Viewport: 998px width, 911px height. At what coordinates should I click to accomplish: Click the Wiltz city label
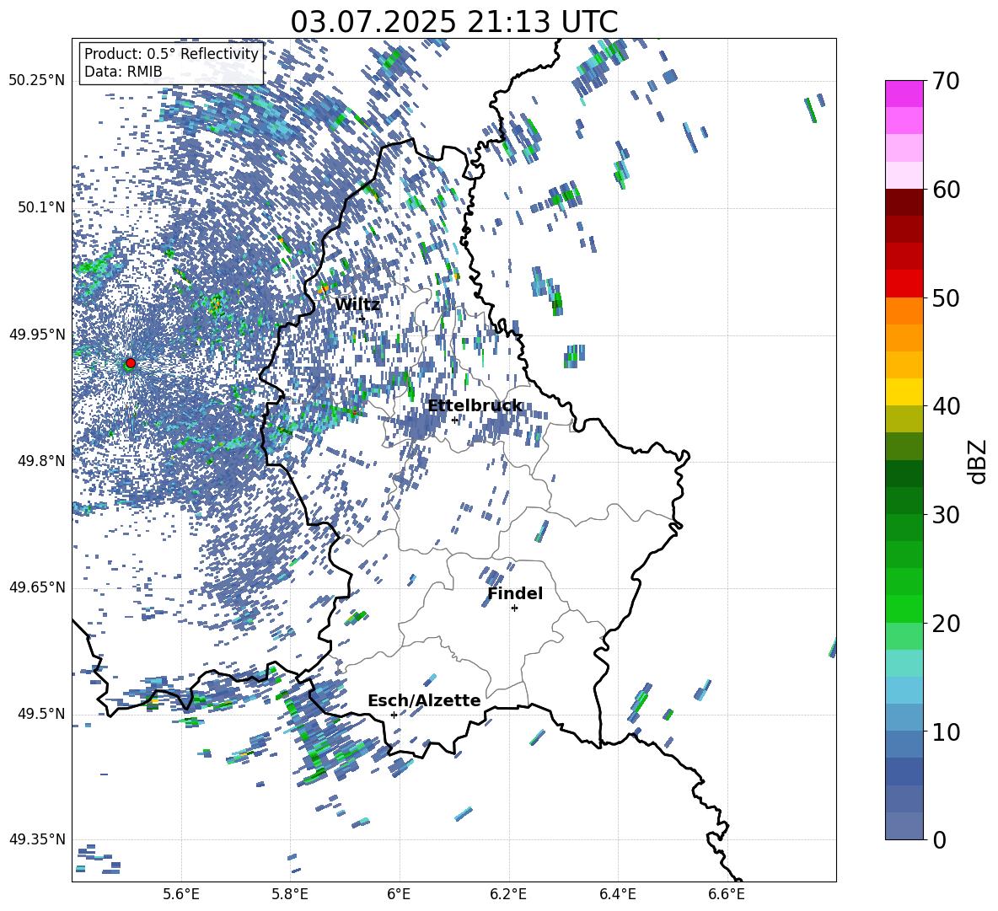(357, 305)
